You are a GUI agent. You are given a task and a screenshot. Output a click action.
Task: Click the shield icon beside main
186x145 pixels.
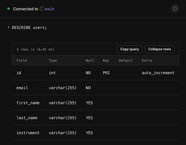click(42, 9)
